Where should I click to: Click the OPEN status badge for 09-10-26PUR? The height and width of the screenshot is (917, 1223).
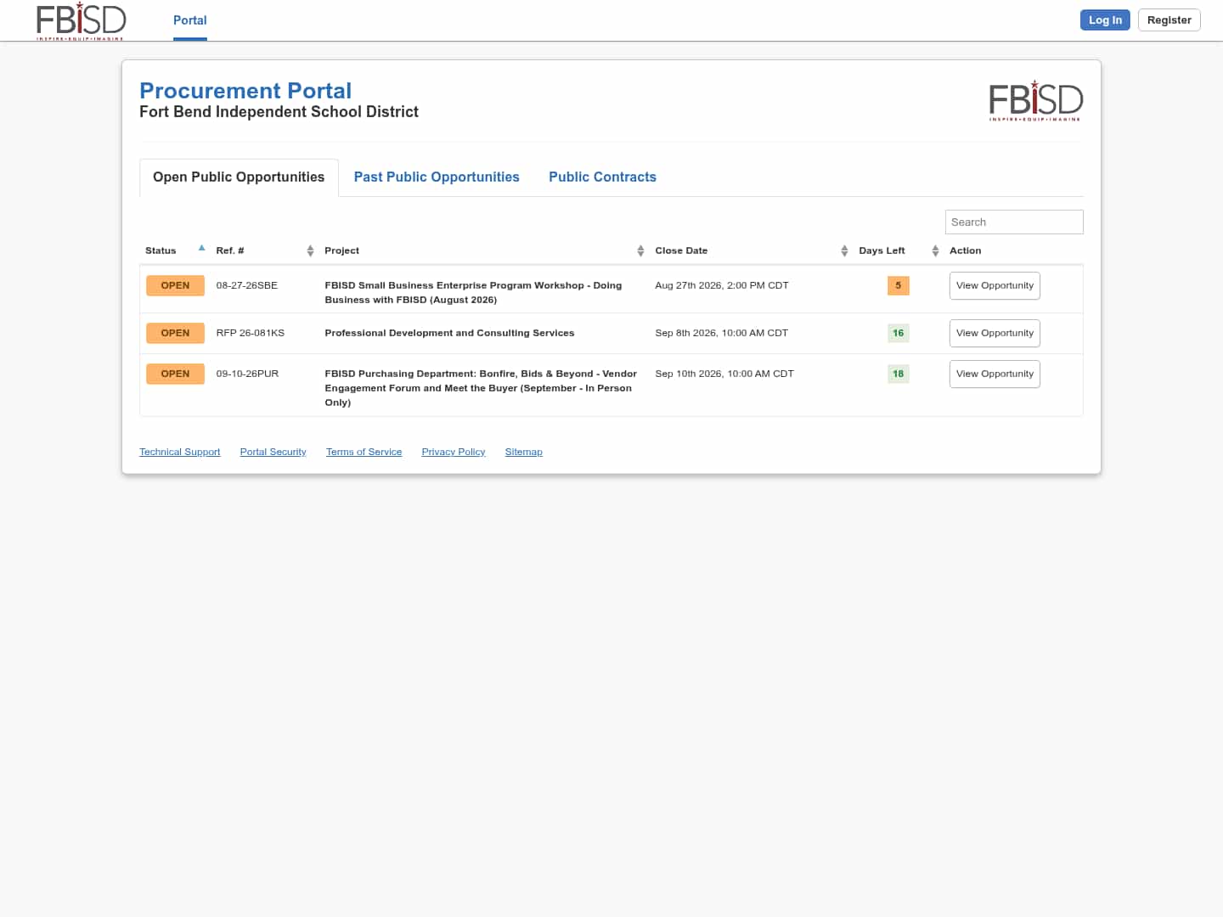click(x=175, y=374)
